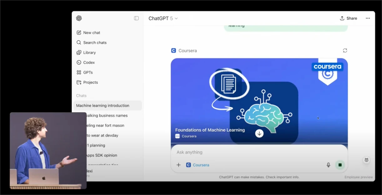Open Codex from the sidebar
The image size is (382, 195).
(89, 62)
